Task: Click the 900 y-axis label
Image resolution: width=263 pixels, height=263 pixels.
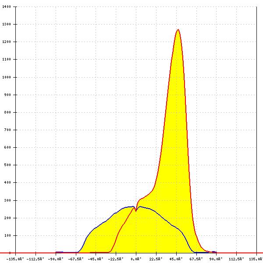Action: pos(7,95)
